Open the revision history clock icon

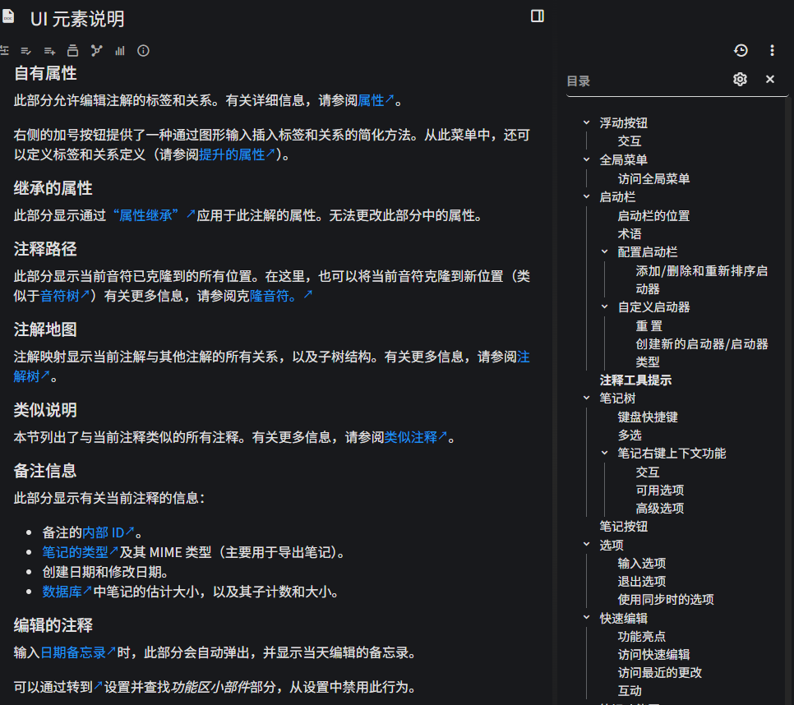pyautogui.click(x=741, y=51)
